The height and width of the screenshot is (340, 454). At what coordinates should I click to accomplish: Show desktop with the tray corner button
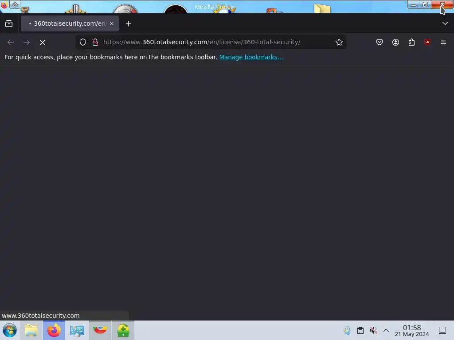pos(442,330)
